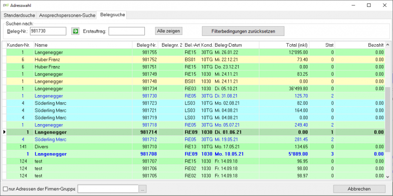The height and width of the screenshot is (196, 393).
Task: Click the Total (inkl) column header
Action: pyautogui.click(x=284, y=45)
